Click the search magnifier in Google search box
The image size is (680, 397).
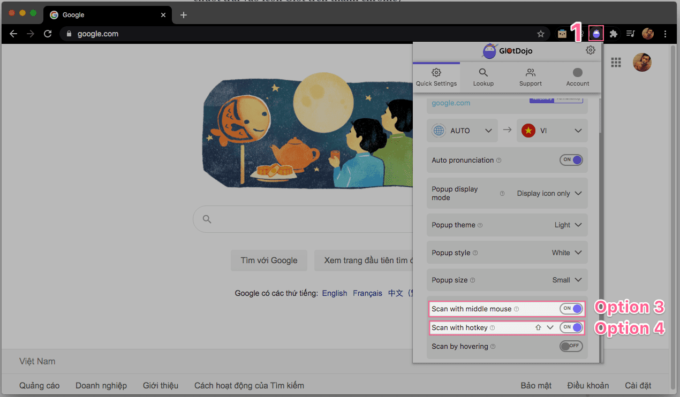coord(207,219)
